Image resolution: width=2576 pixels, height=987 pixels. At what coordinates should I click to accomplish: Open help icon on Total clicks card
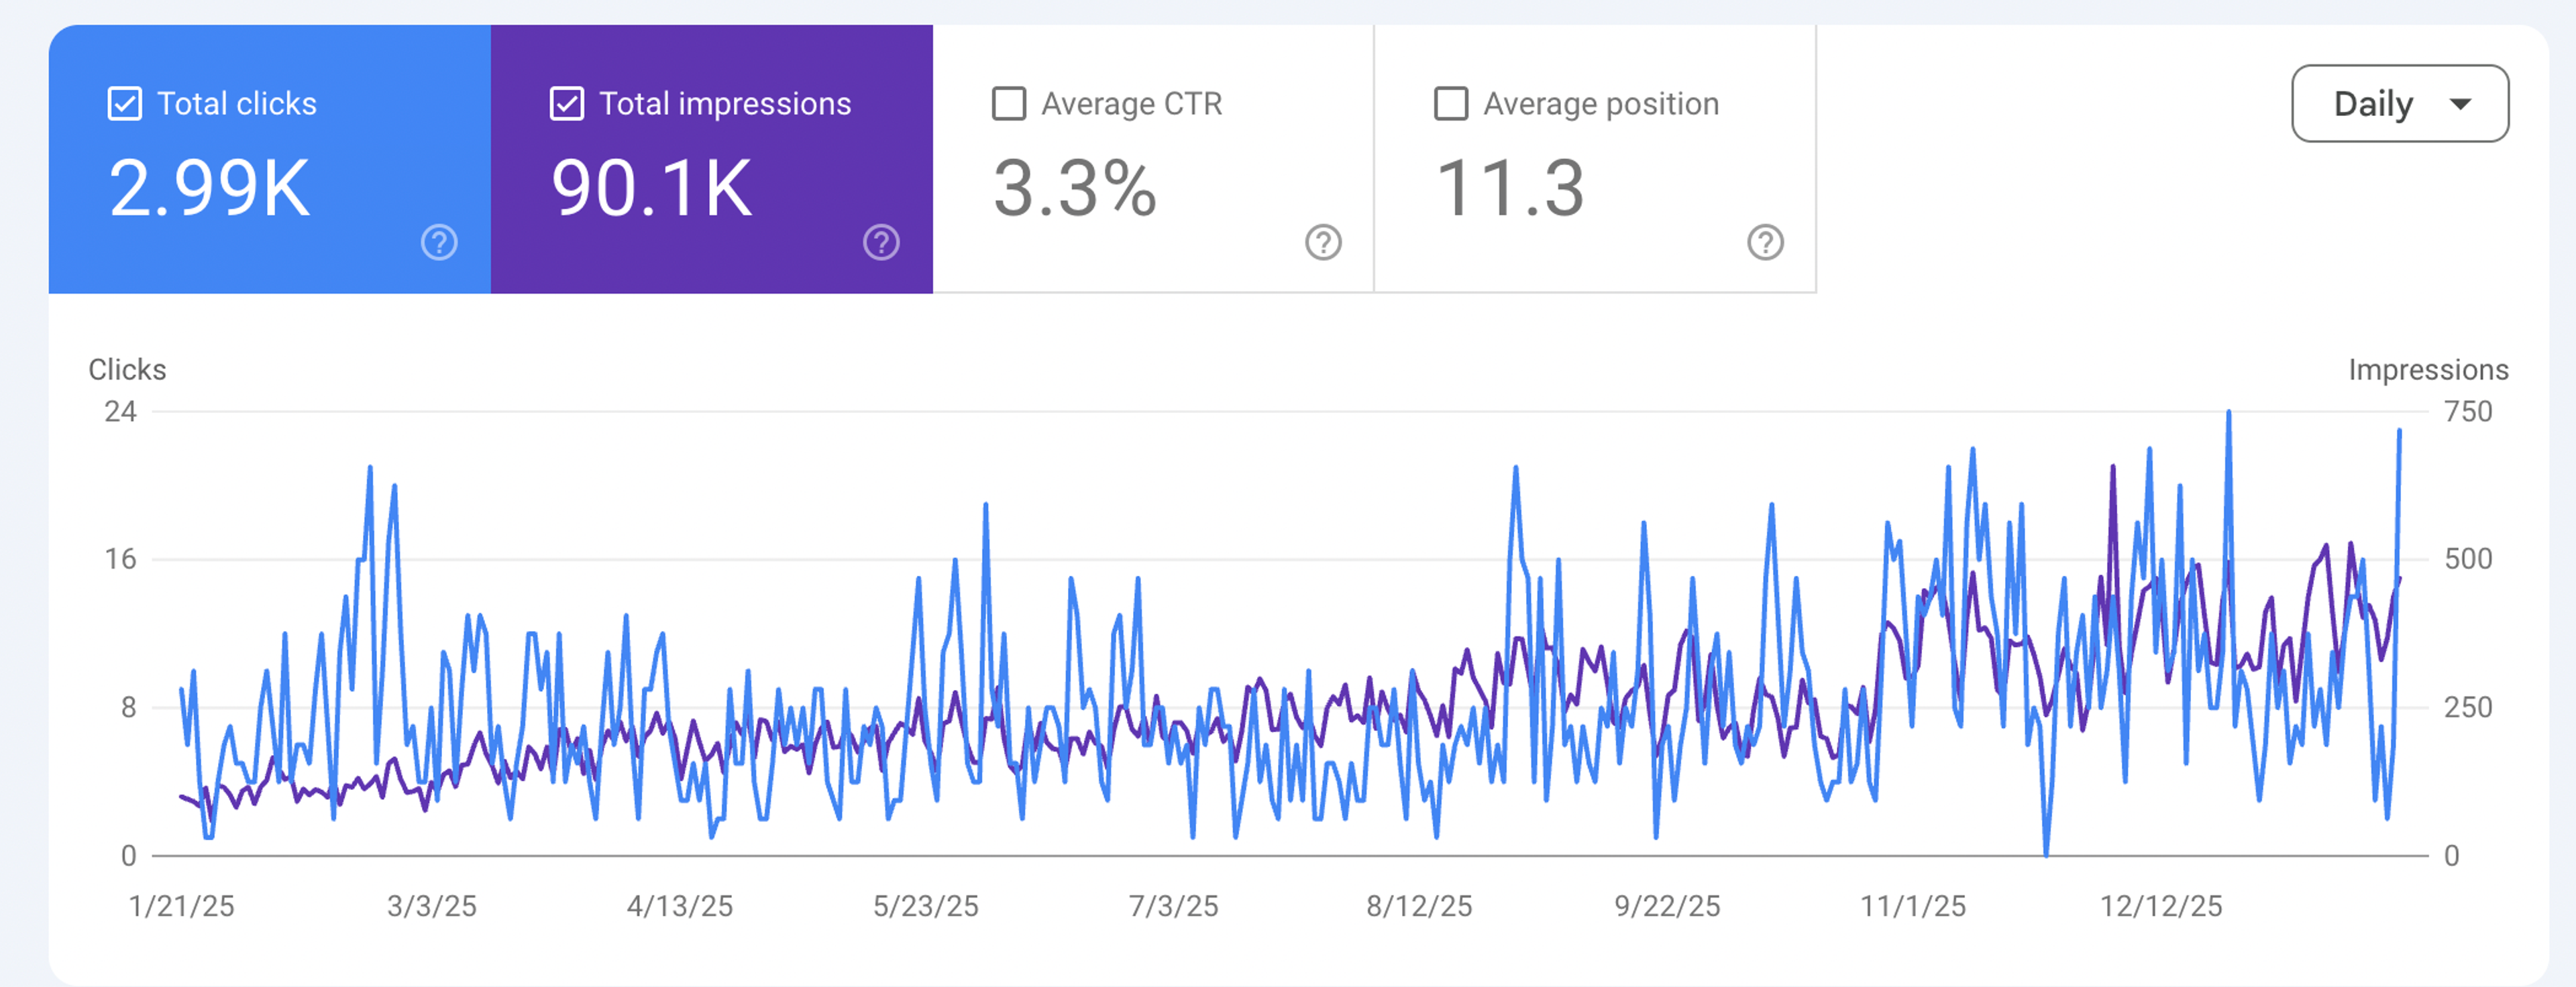pos(439,242)
